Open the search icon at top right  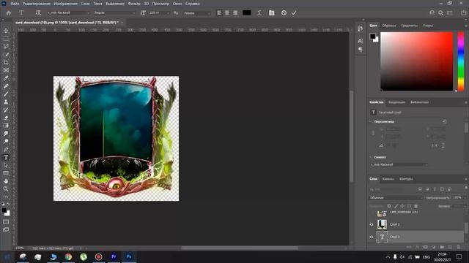coord(440,13)
